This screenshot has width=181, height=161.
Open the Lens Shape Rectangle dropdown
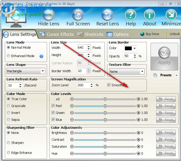26,71
